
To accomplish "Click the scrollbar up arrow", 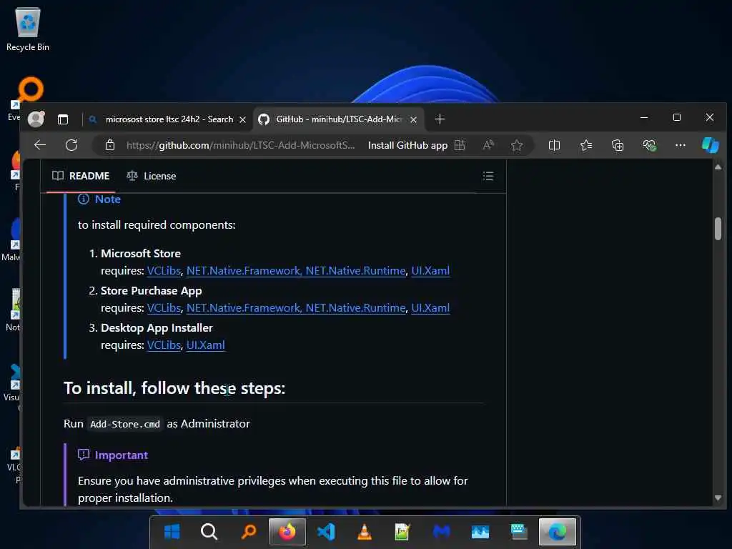I will click(x=718, y=167).
